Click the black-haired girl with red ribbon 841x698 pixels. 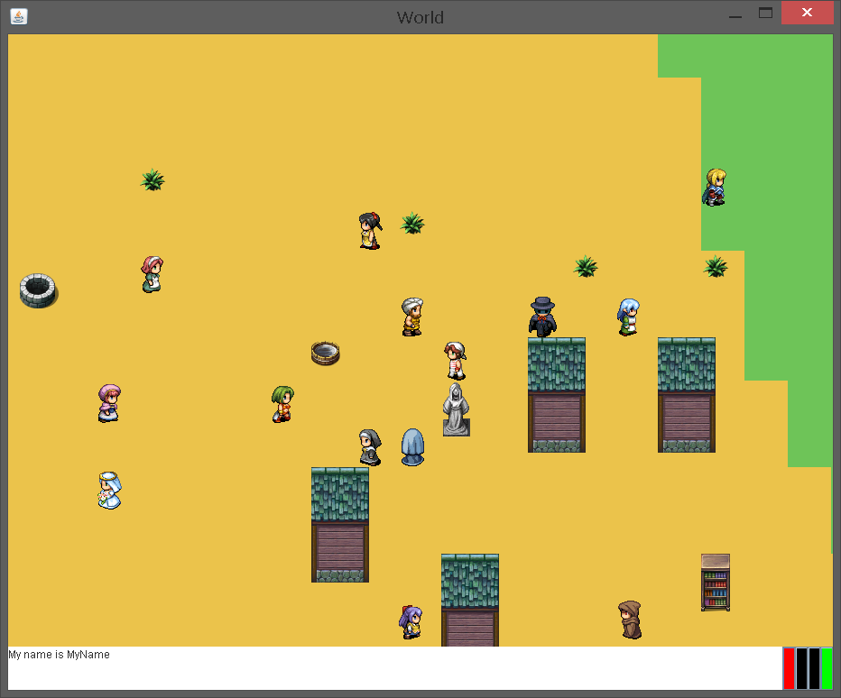click(x=370, y=231)
